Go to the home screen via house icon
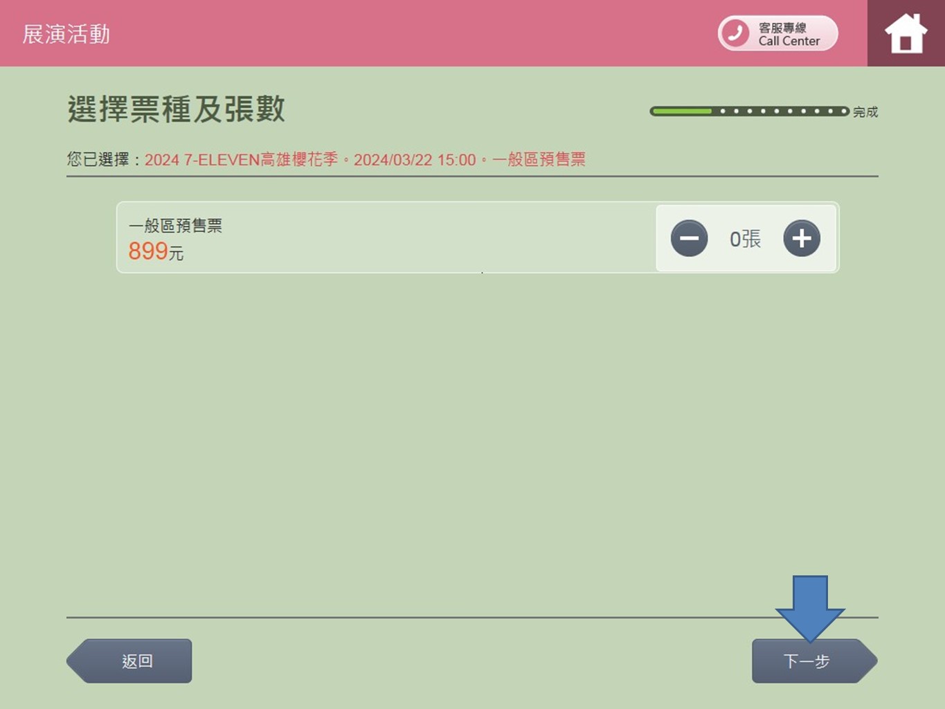Viewport: 945px width, 709px height. (906, 33)
